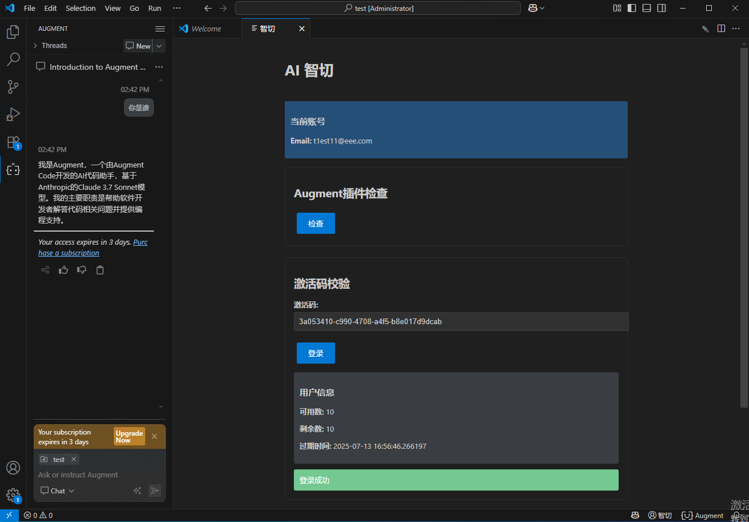The height and width of the screenshot is (522, 749).
Task: Open the File menu
Action: tap(30, 8)
